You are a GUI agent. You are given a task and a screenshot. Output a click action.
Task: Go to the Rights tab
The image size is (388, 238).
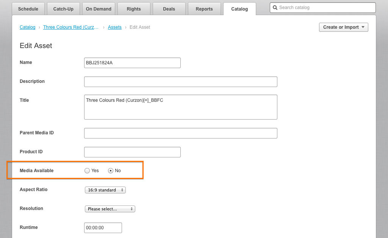[134, 9]
